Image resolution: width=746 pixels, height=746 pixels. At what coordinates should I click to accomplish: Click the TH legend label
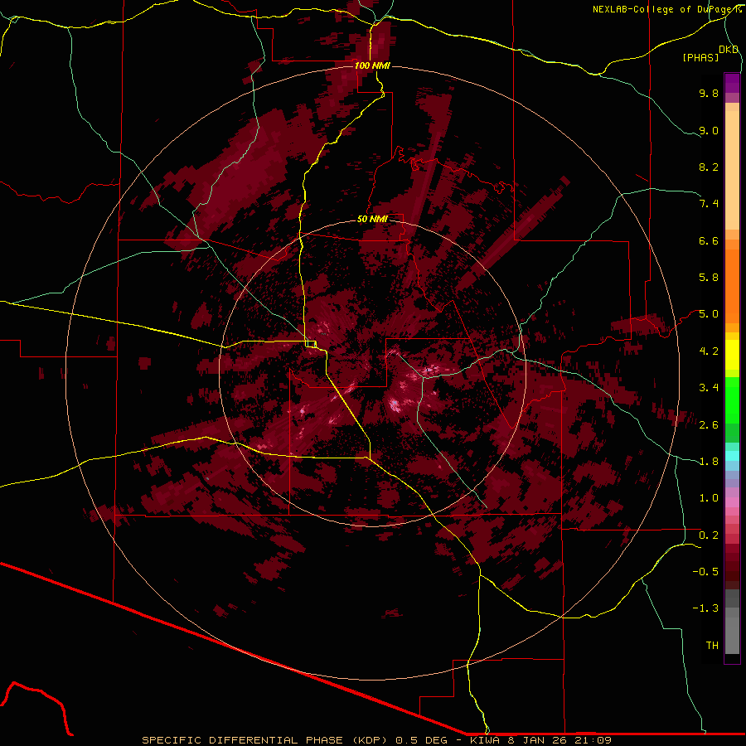coord(712,646)
